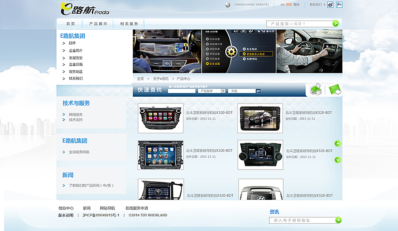Open product thumbnail showing a black sedan
This screenshot has height=231, width=398.
click(x=260, y=118)
